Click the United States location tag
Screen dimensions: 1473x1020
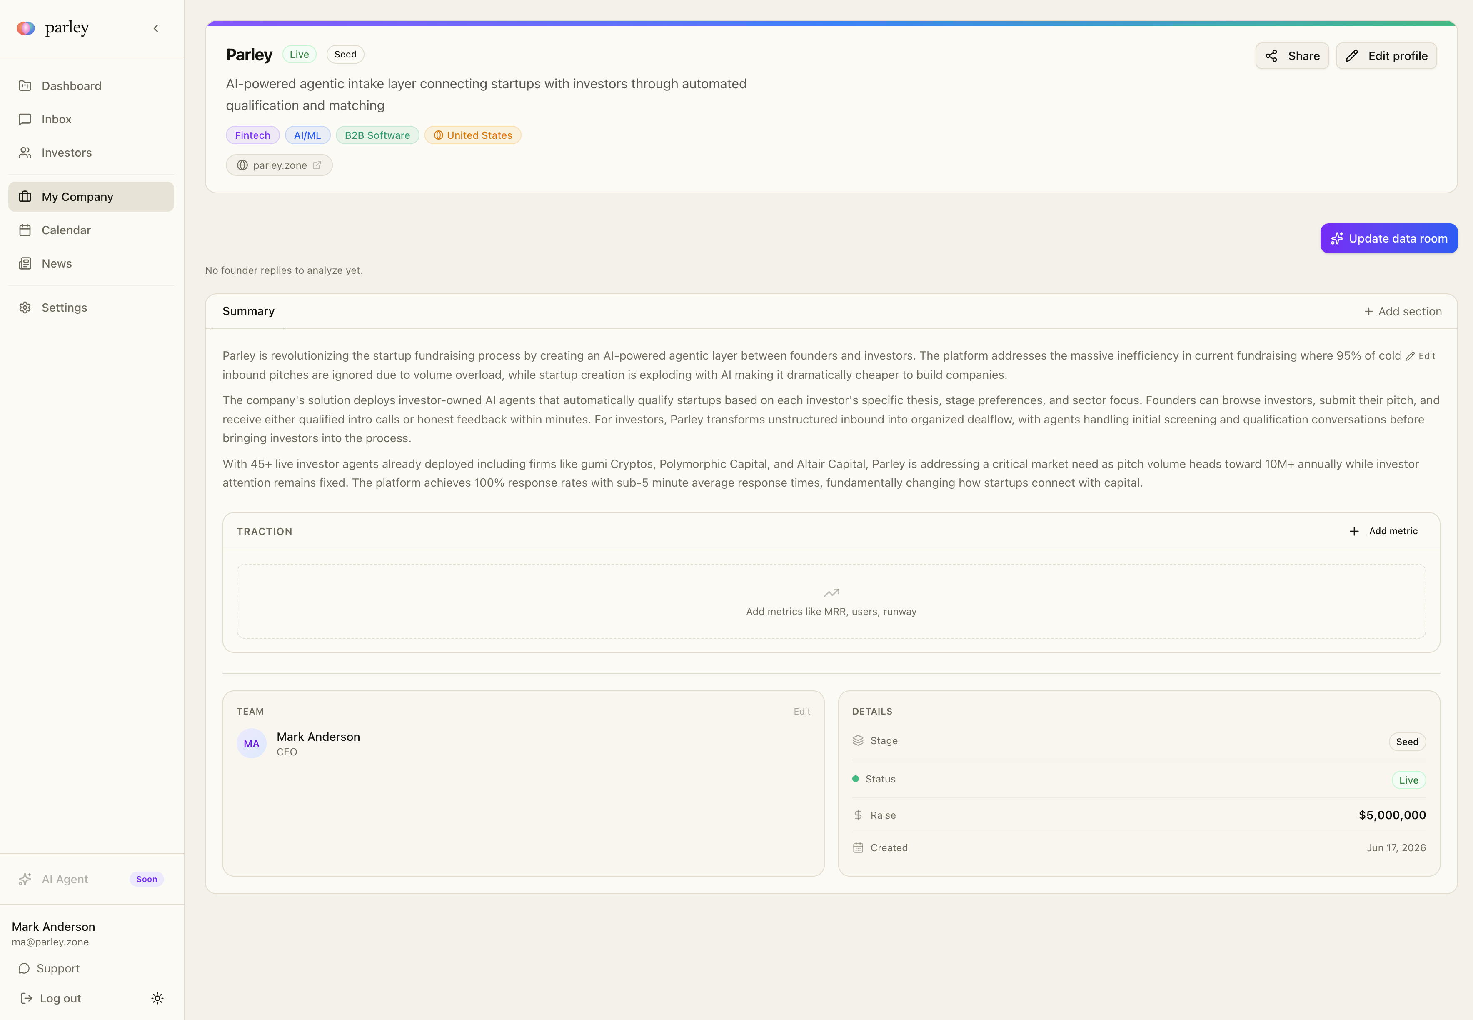(x=473, y=135)
